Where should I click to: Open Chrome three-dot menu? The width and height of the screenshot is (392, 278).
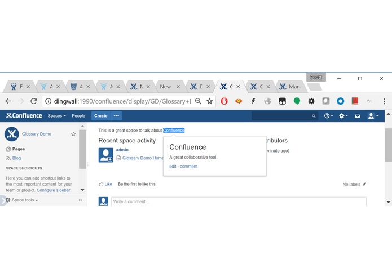[x=384, y=101]
